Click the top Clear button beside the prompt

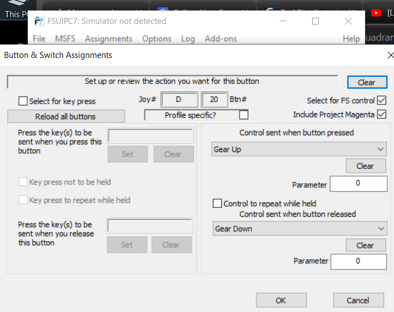pos(367,82)
